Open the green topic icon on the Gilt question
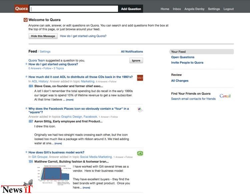The image size is (250, 194). tap(140, 153)
